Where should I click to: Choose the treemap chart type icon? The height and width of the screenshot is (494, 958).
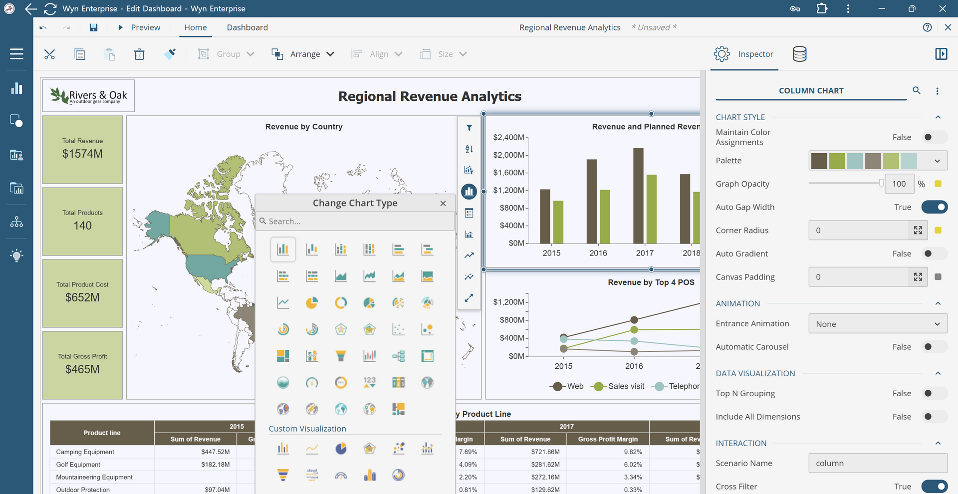point(283,356)
